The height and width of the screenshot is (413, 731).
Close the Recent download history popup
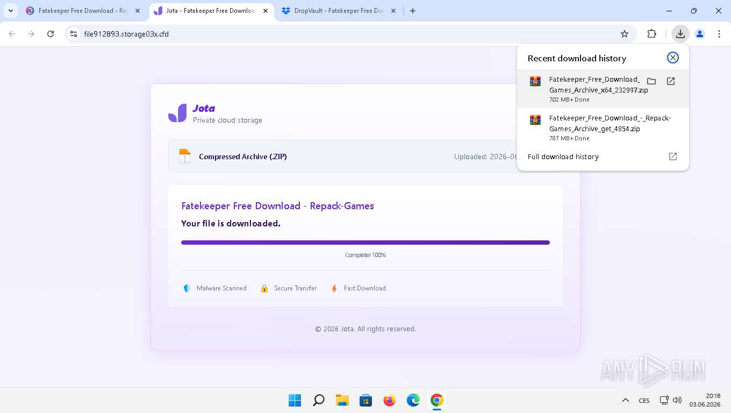click(673, 58)
